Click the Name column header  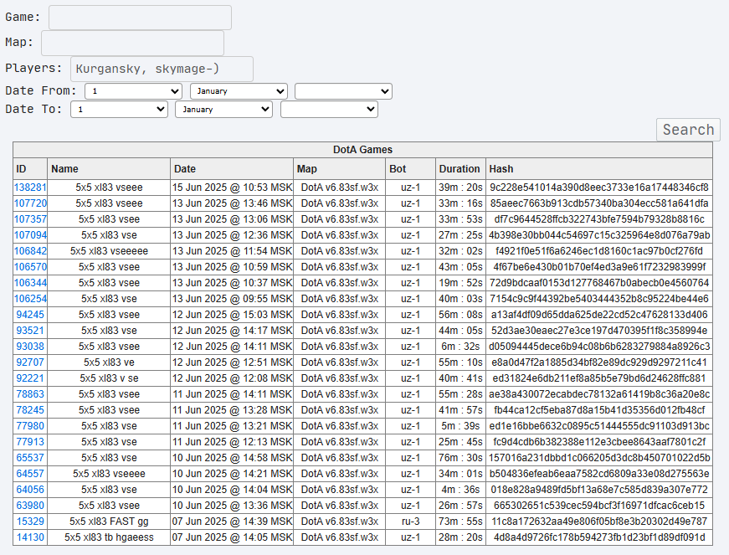coord(109,169)
